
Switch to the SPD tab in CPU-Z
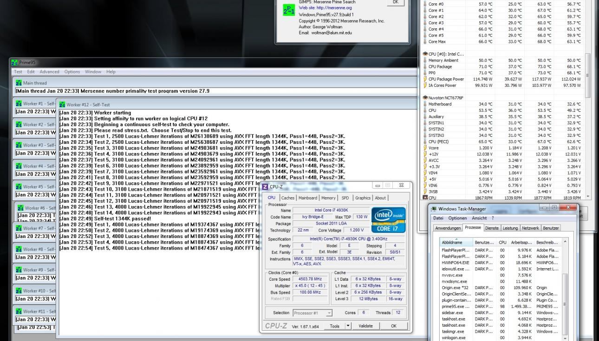[345, 198]
